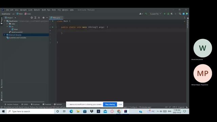Open the Refactor menu
This screenshot has height=122, width=217.
pos(37,10)
